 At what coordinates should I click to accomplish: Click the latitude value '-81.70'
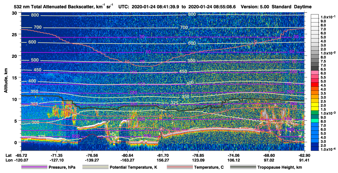pyautogui.click(x=163, y=155)
